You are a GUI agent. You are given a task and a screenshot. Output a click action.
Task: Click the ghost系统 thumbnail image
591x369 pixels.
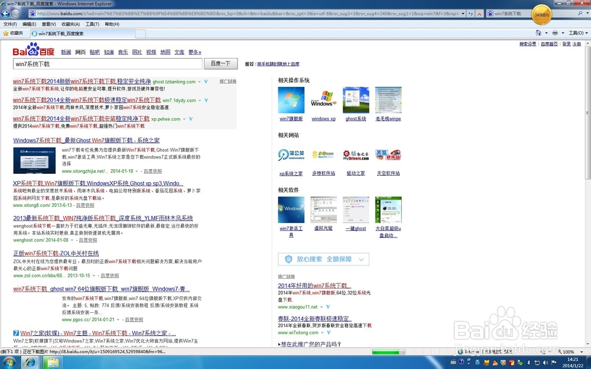(356, 100)
